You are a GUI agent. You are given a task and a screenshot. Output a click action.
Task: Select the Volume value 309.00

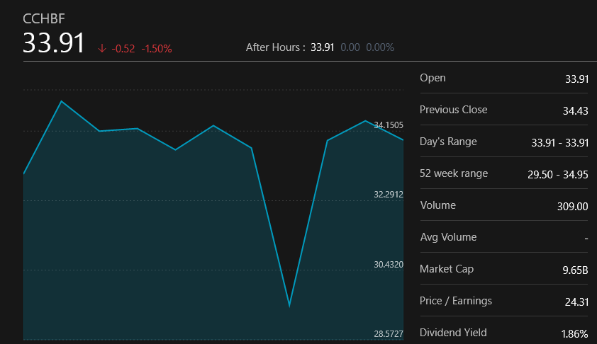point(573,207)
